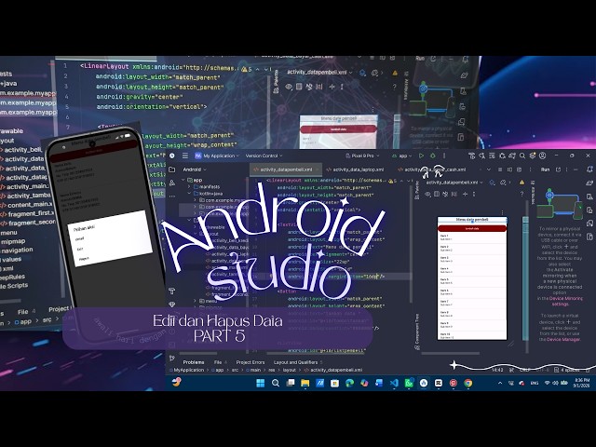
Task: Open the run toolbar more options ellipsis
Action: 444,156
